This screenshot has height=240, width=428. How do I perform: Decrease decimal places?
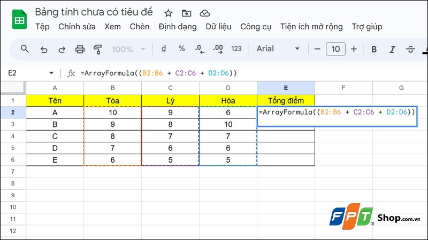[x=200, y=49]
